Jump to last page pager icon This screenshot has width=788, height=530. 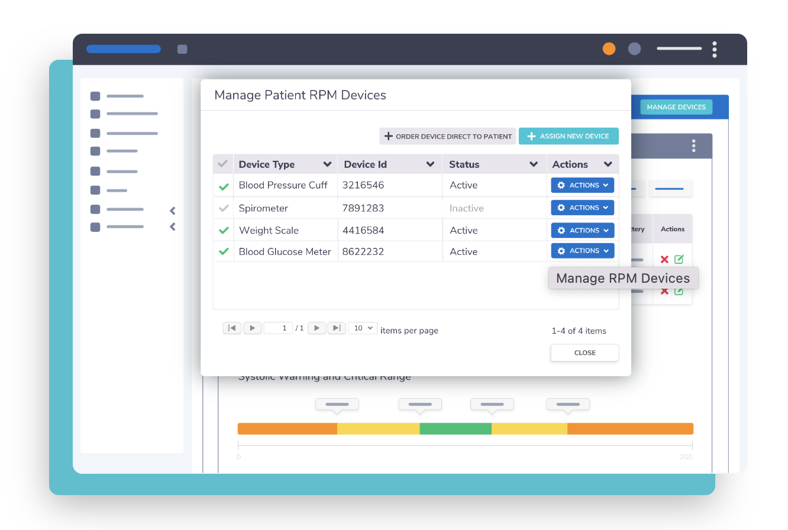coord(336,328)
